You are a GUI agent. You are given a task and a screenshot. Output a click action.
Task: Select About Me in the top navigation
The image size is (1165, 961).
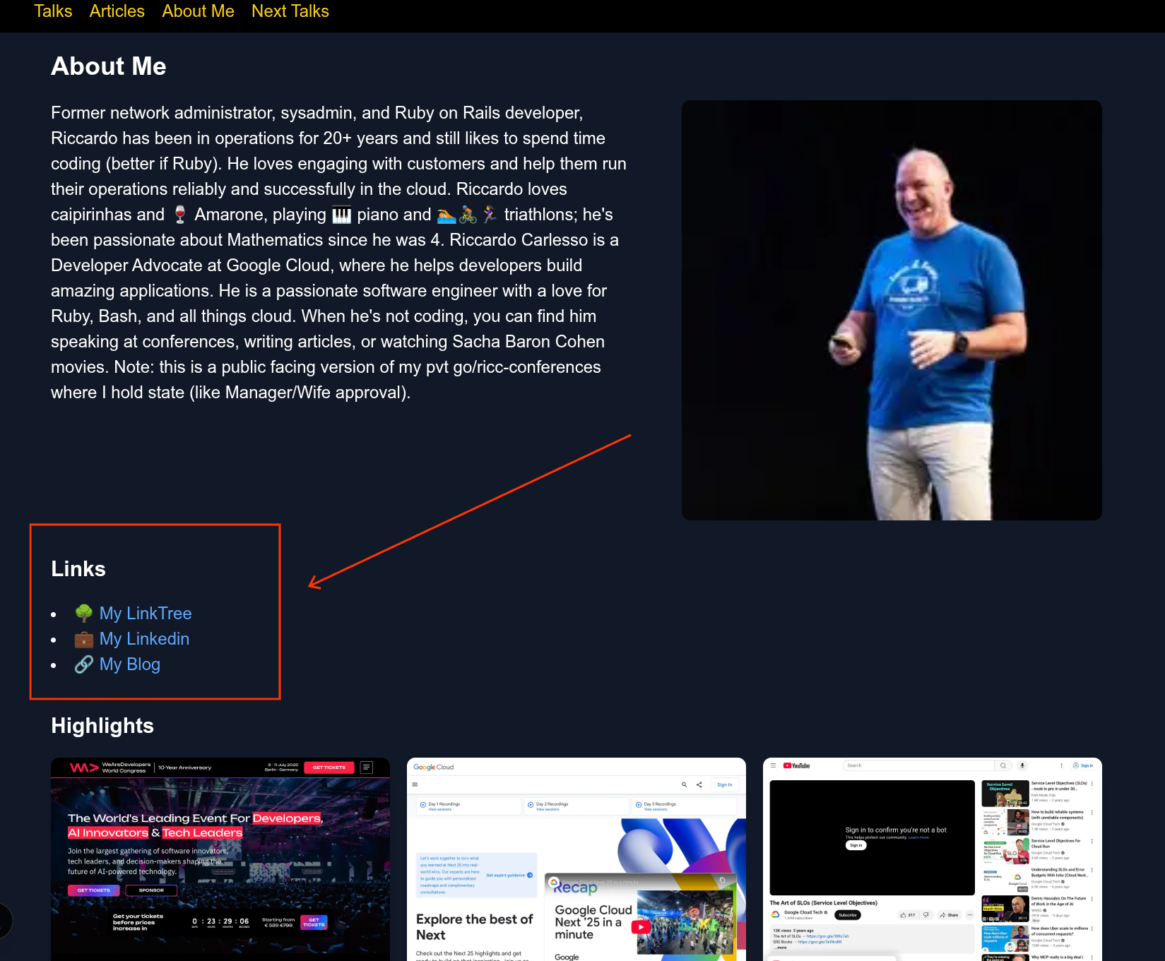point(198,11)
